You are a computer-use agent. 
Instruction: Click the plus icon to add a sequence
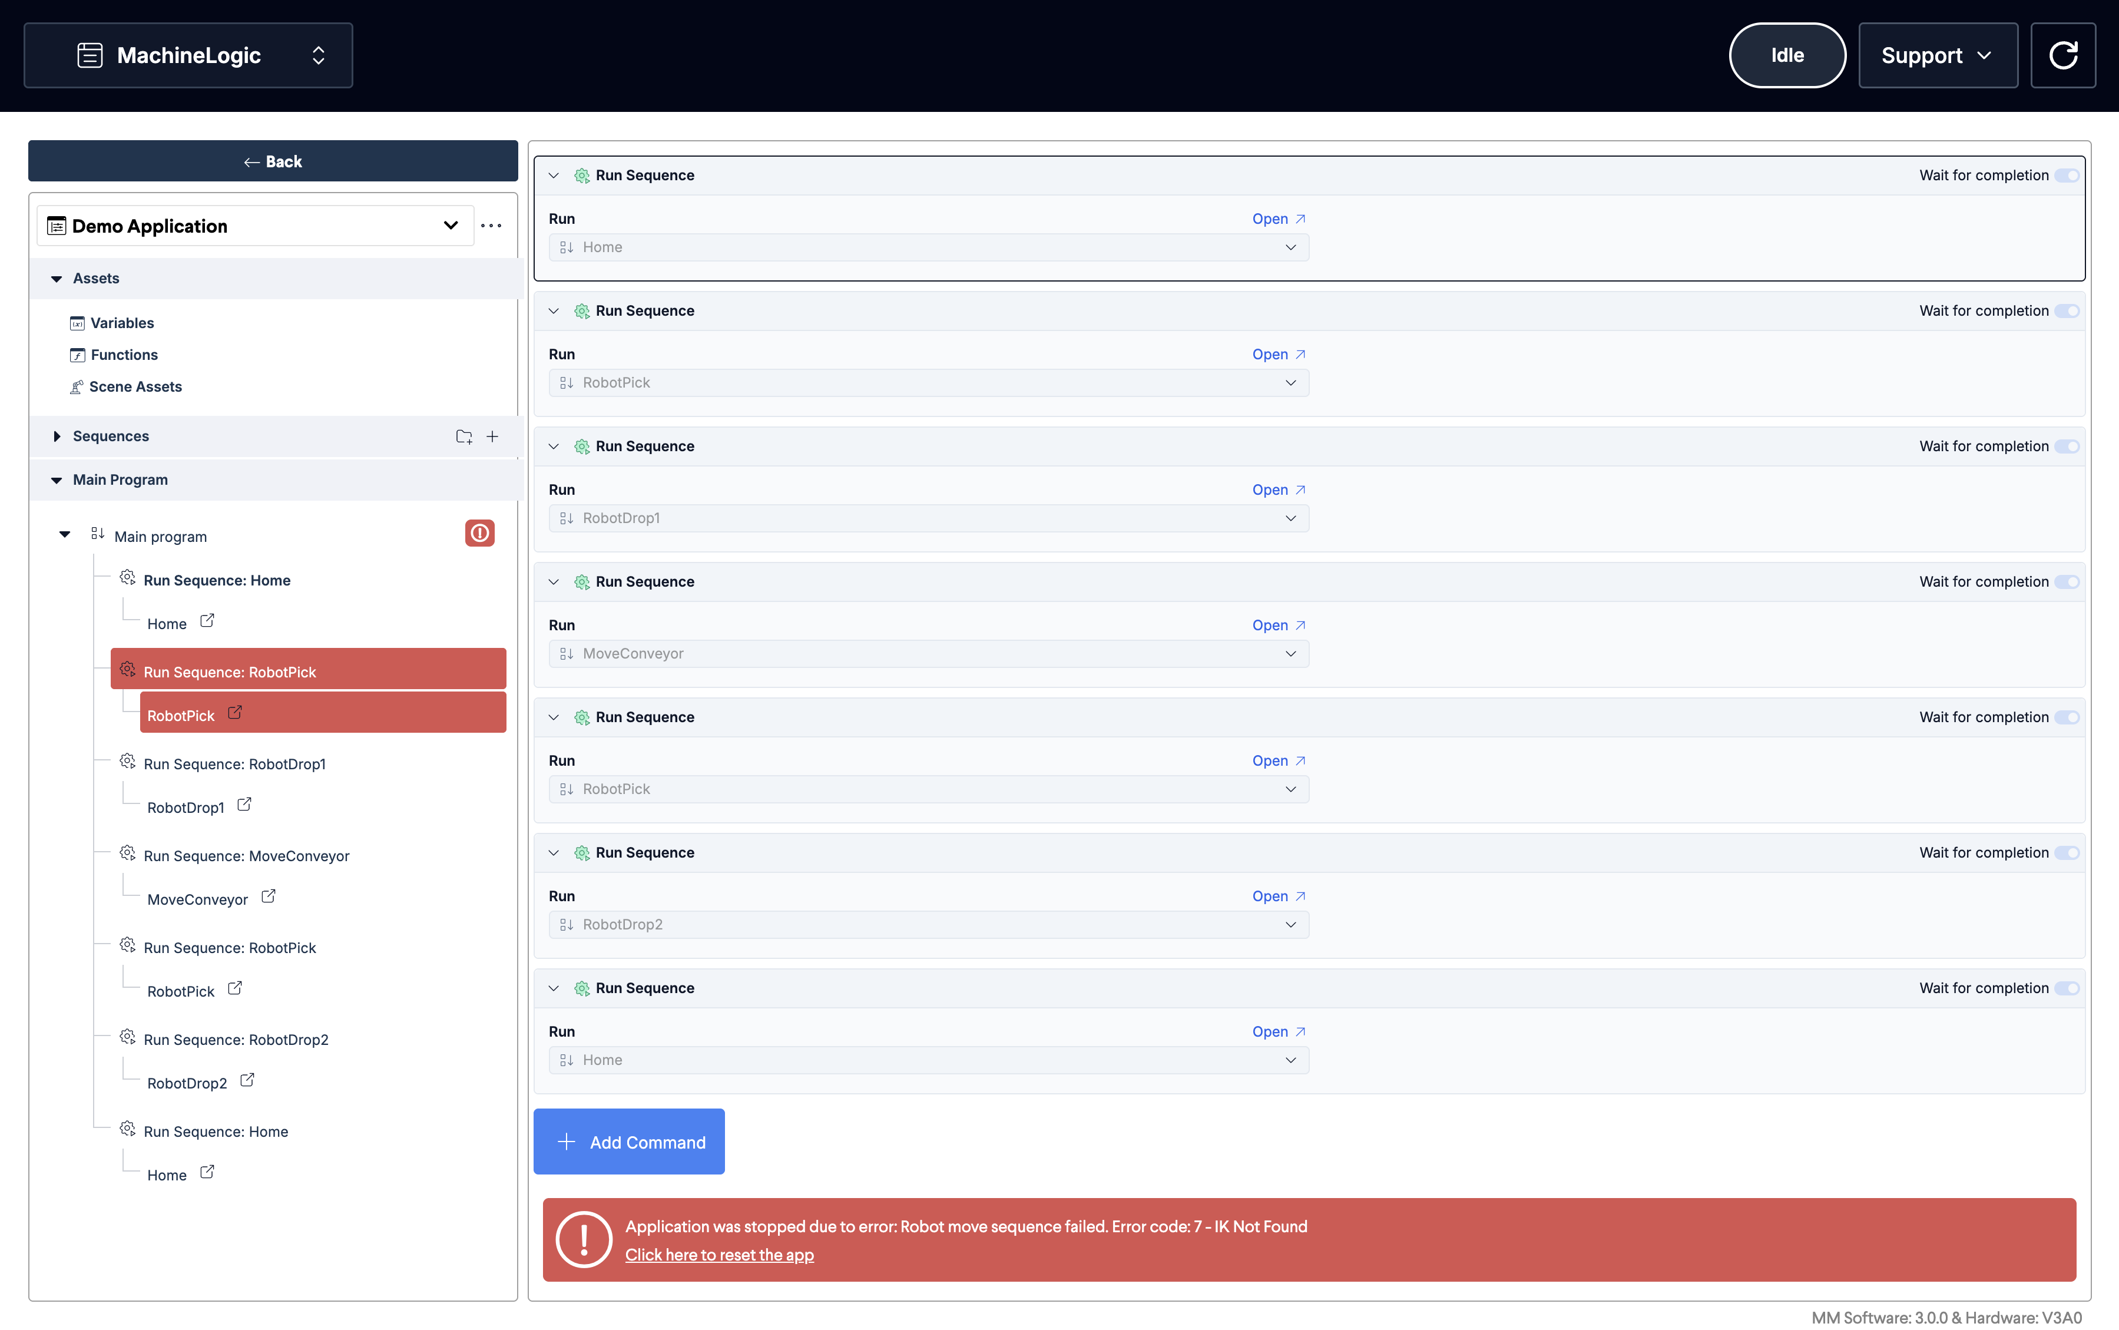[492, 436]
